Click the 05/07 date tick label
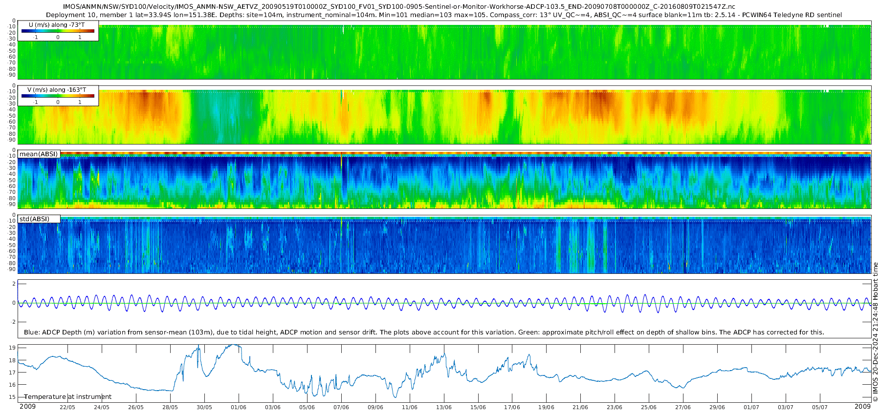 tap(820, 407)
